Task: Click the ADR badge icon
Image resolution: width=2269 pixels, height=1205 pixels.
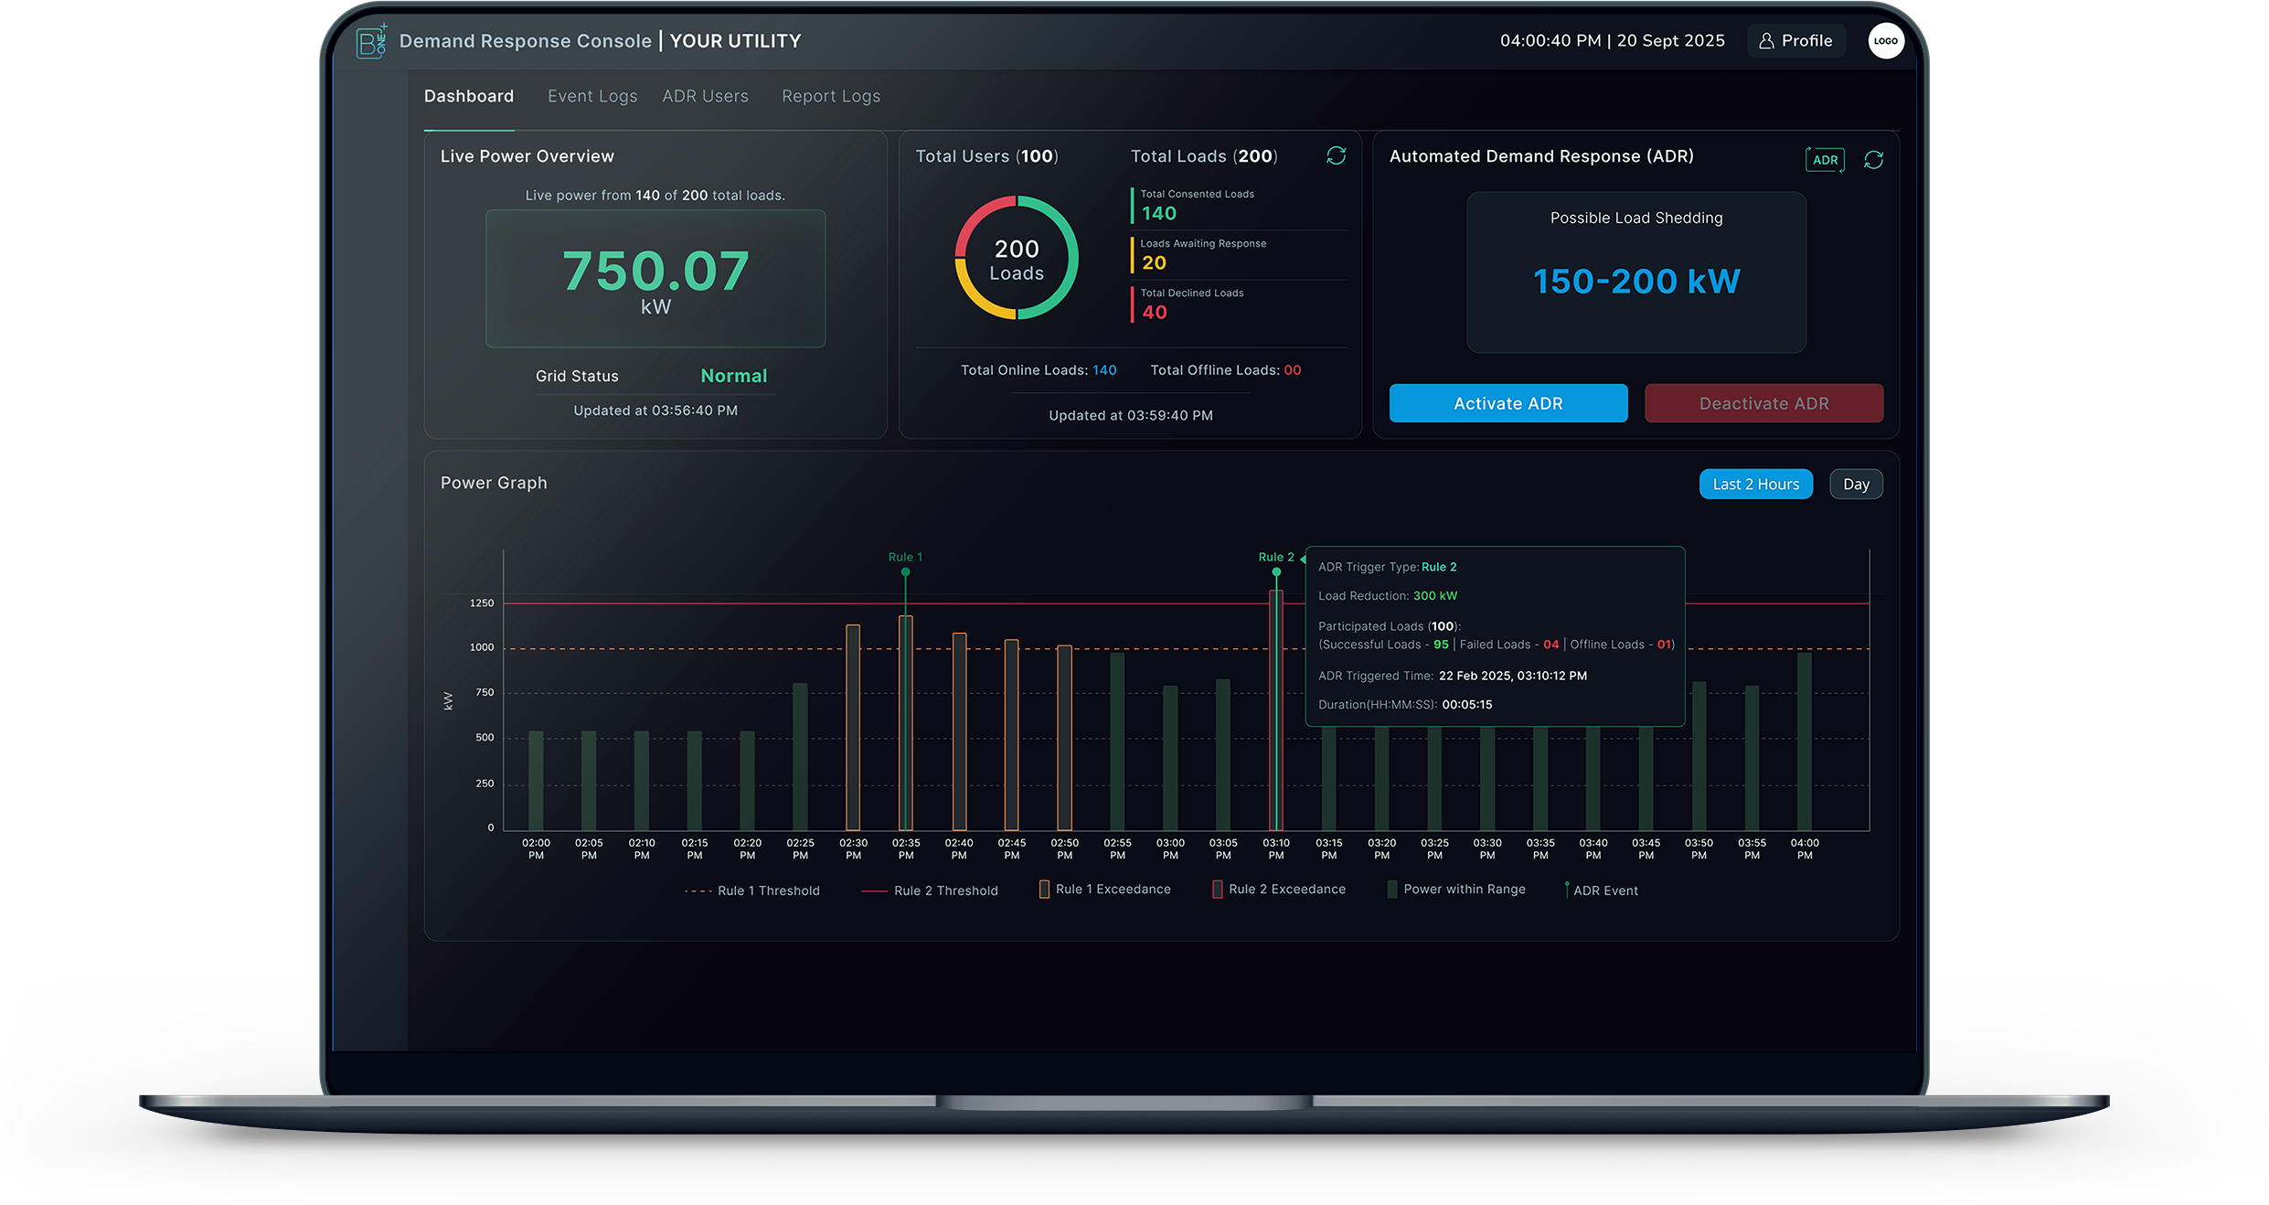Action: click(1825, 160)
